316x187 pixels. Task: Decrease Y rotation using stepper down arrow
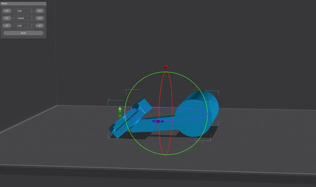point(32,19)
